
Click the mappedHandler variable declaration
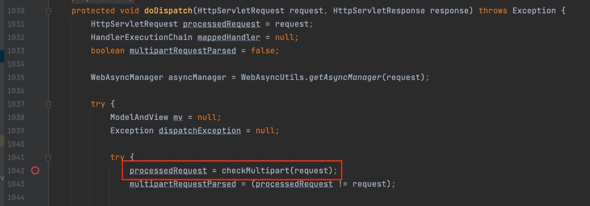(x=229, y=37)
